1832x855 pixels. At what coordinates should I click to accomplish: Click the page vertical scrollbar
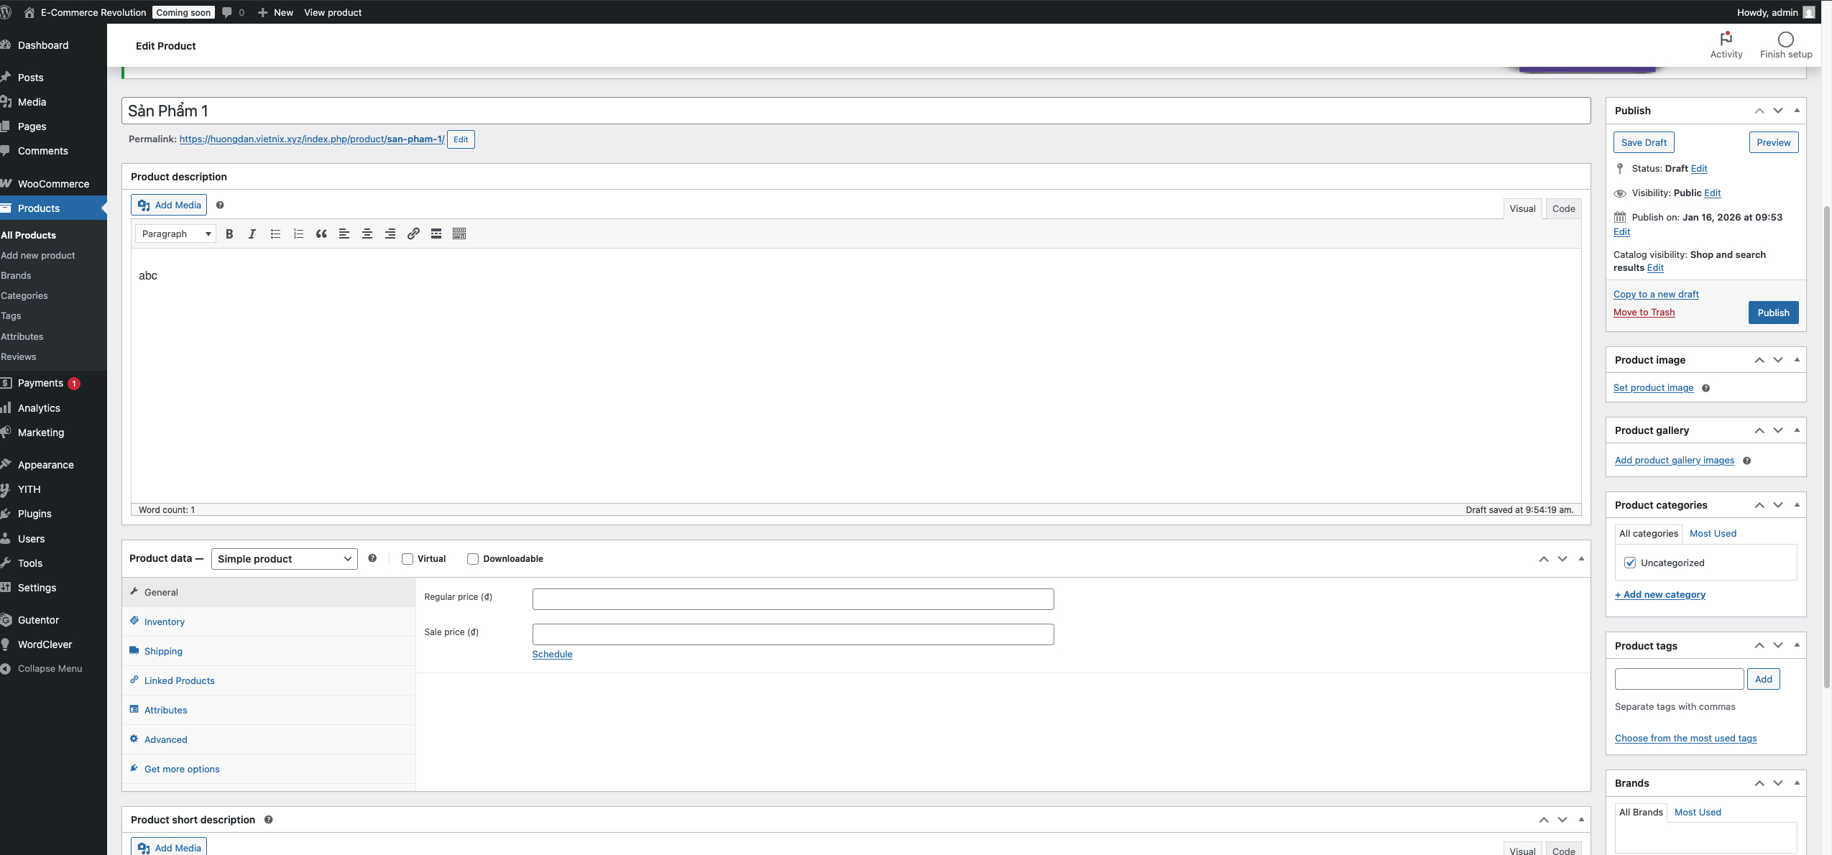pos(1826,445)
